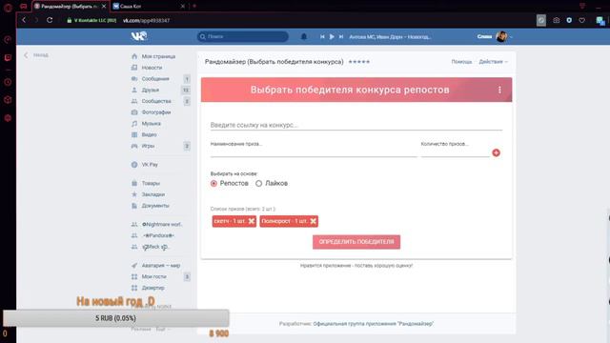Click the browser address bar URL
Viewport: 610px width, 343px height.
click(146, 20)
